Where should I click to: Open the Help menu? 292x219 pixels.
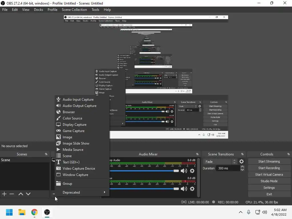point(107,10)
